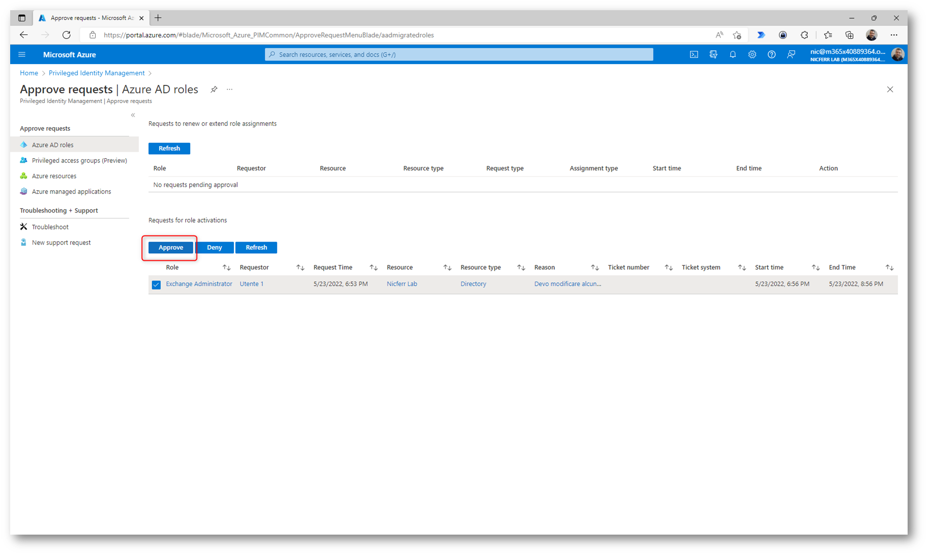Open browser Collections icon
This screenshot has height=555, width=928.
point(849,35)
